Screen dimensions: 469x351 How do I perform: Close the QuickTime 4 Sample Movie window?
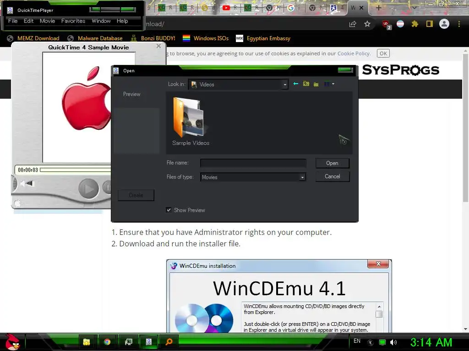point(158,46)
